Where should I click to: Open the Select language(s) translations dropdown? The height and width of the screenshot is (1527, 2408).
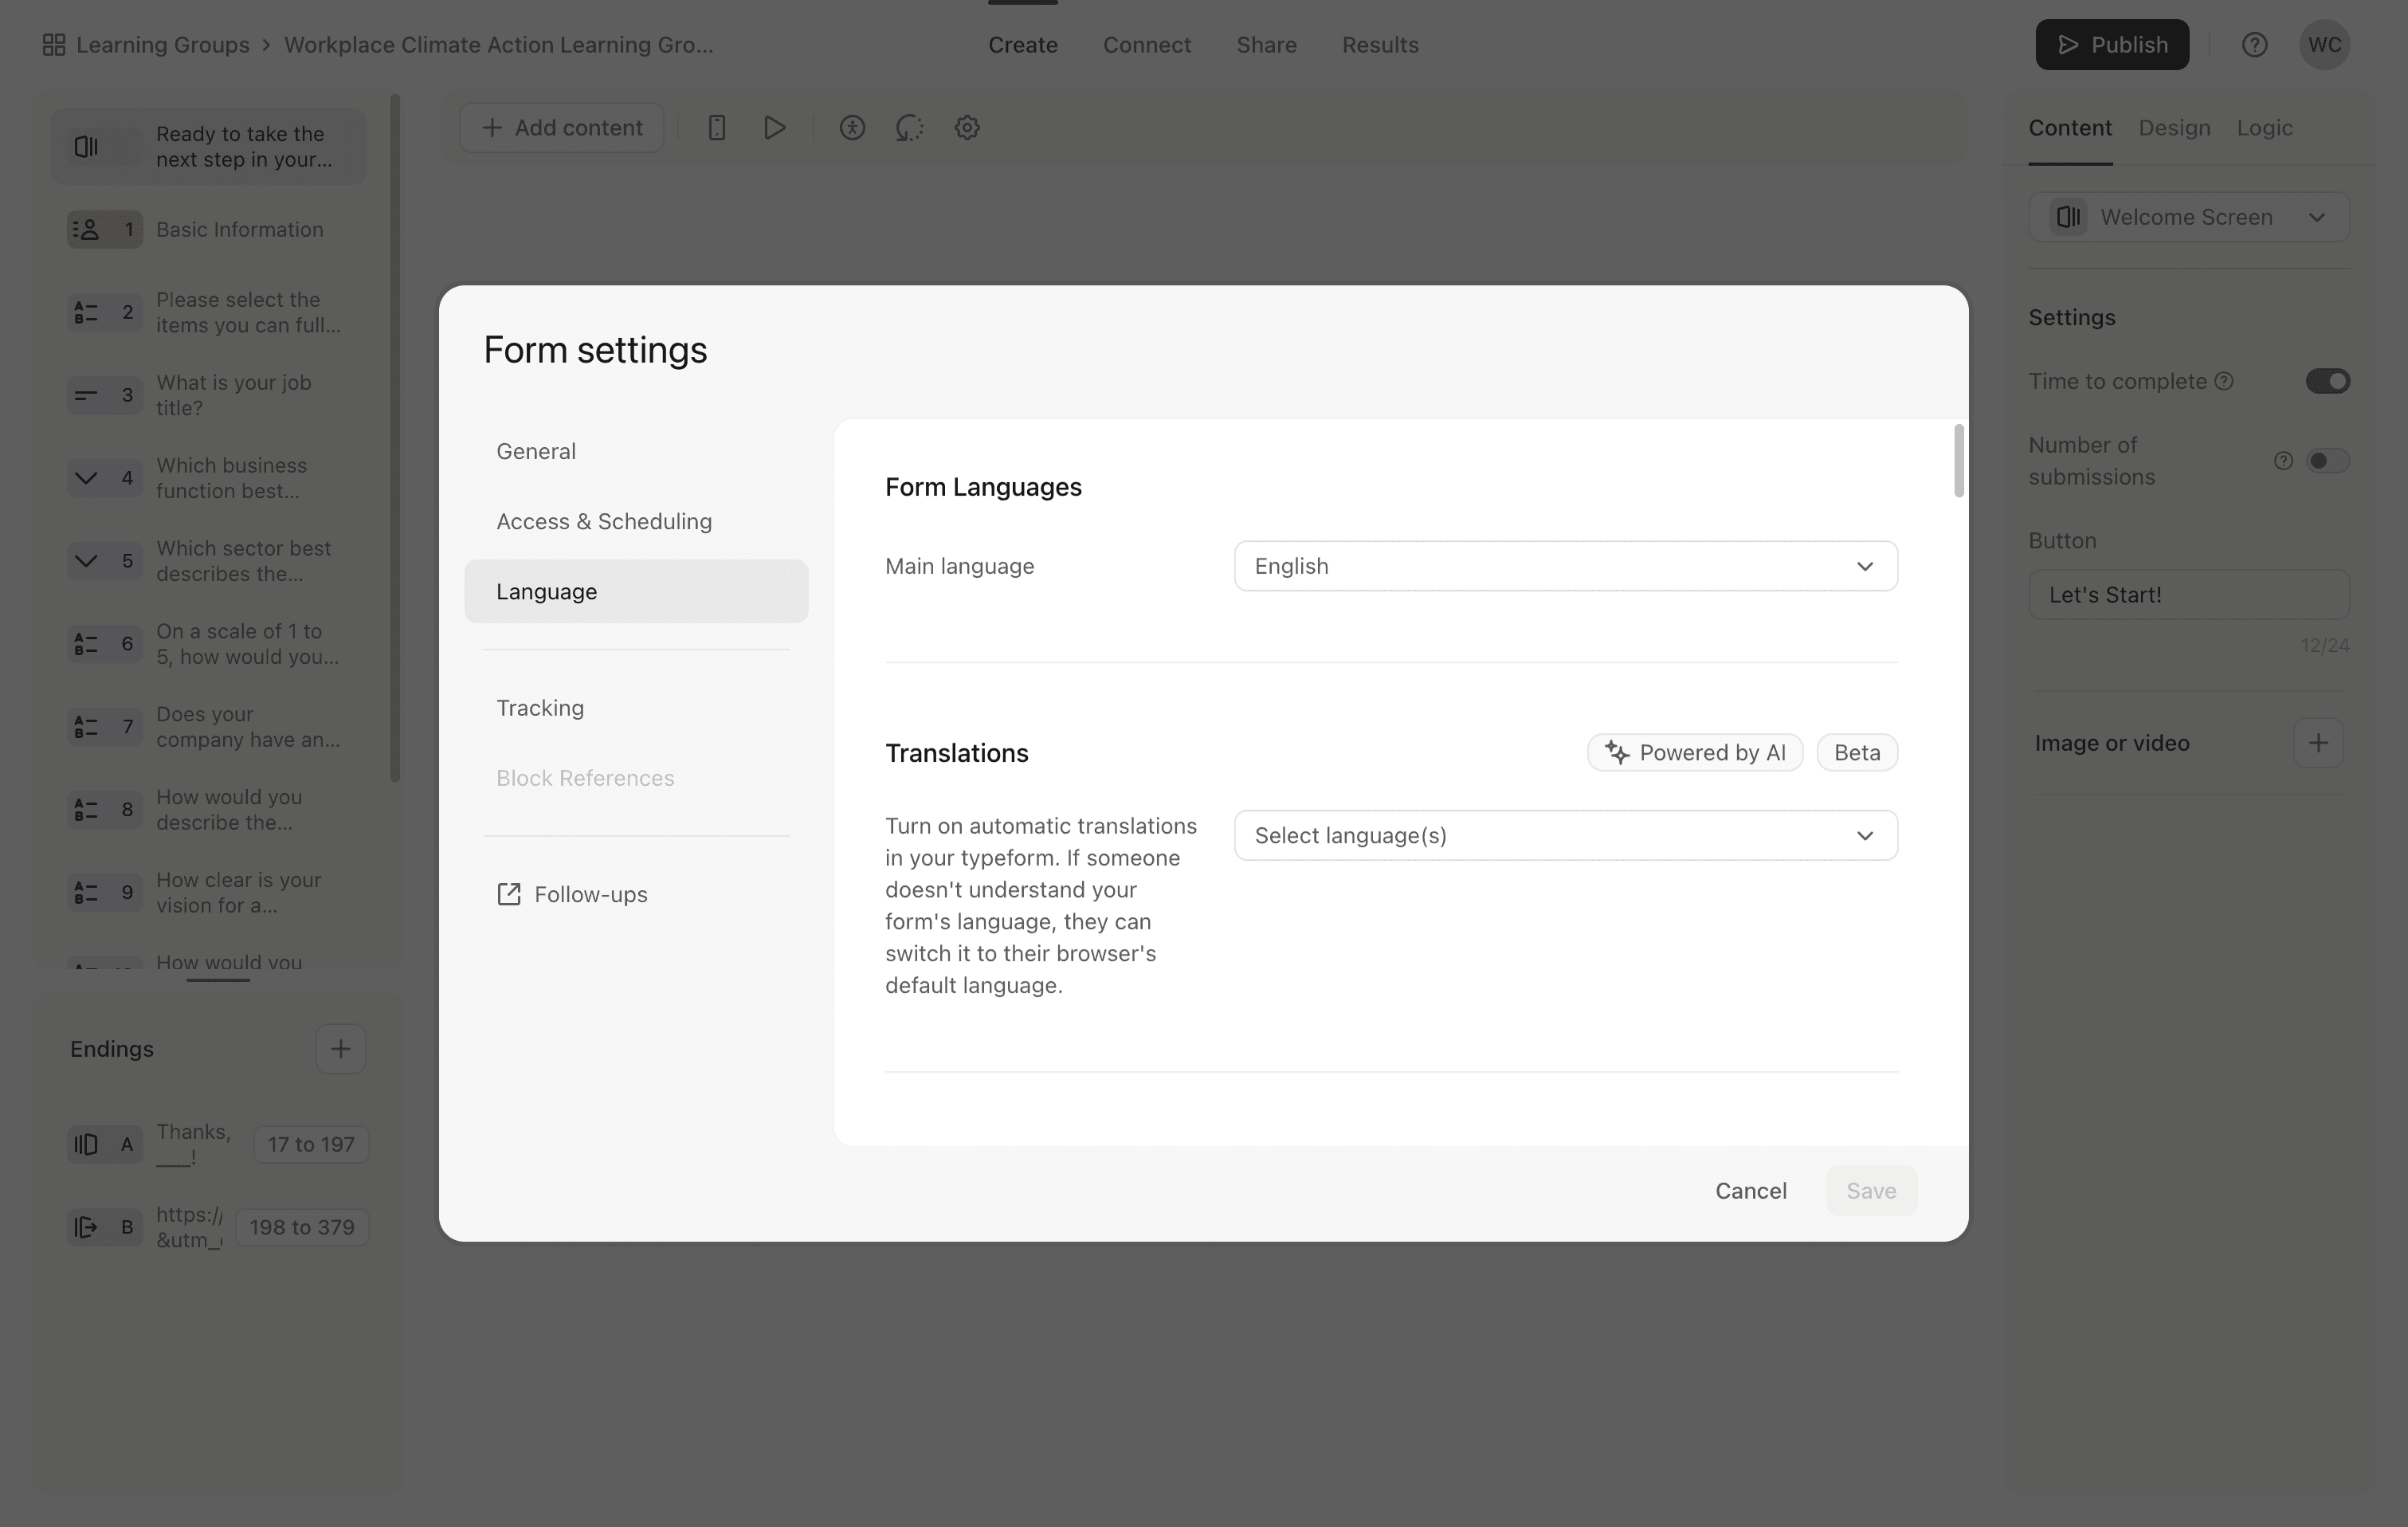tap(1565, 835)
